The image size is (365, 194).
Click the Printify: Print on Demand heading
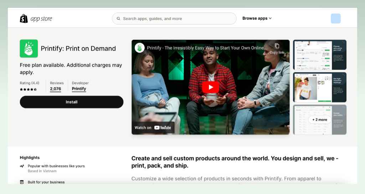(x=78, y=48)
